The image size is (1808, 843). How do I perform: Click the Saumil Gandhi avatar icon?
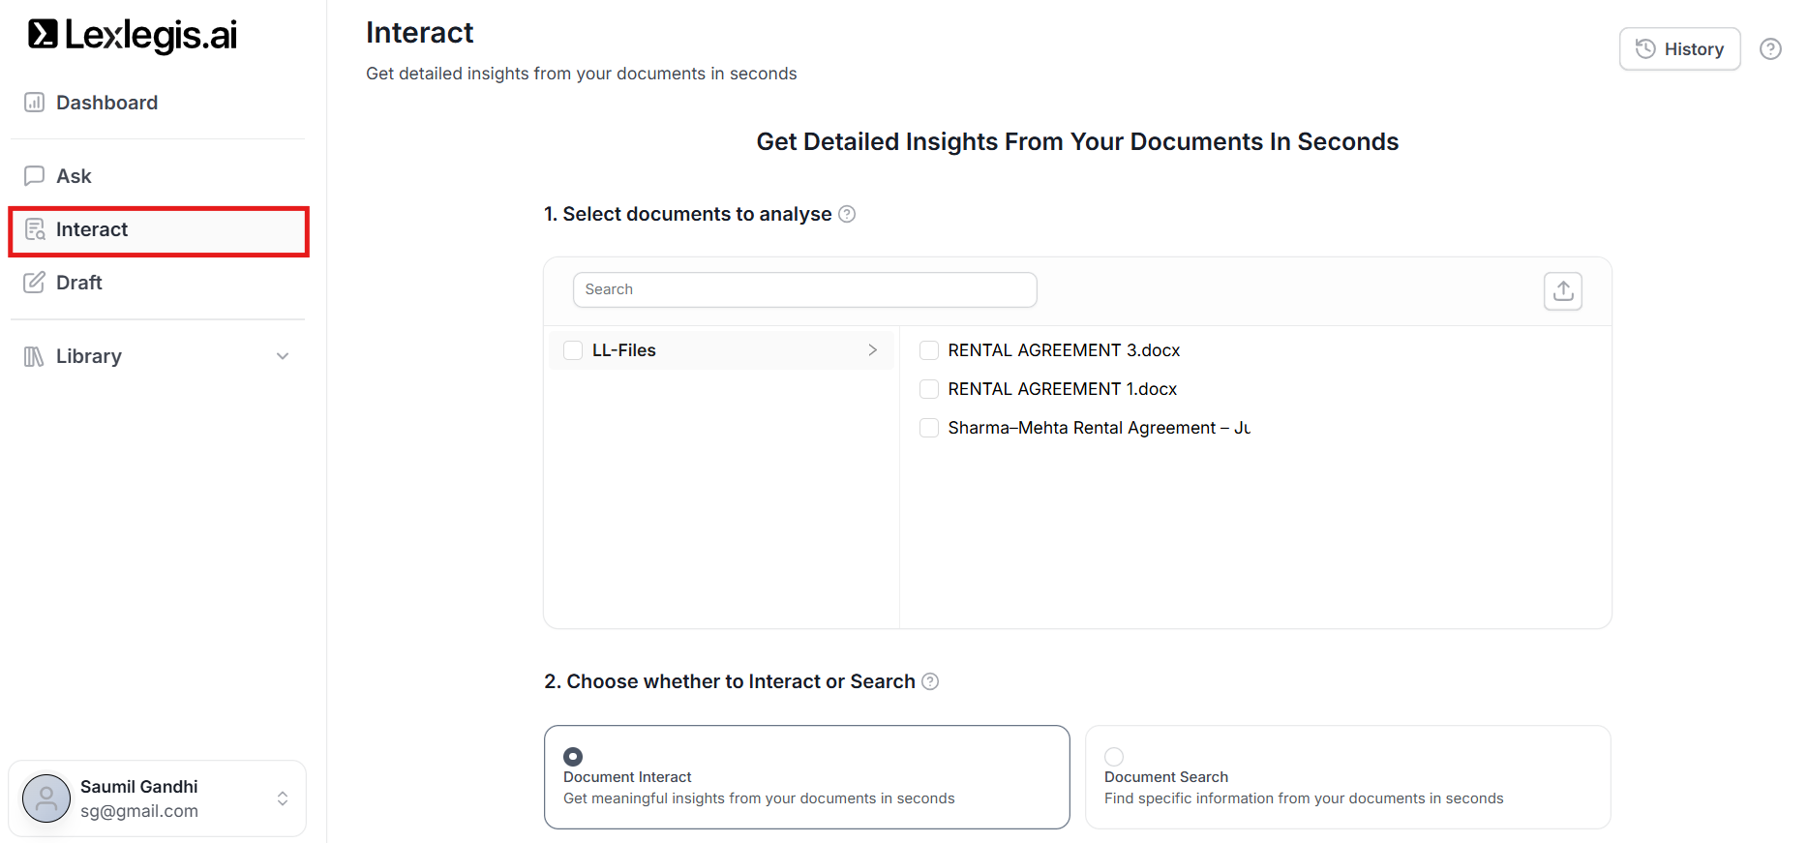click(46, 798)
